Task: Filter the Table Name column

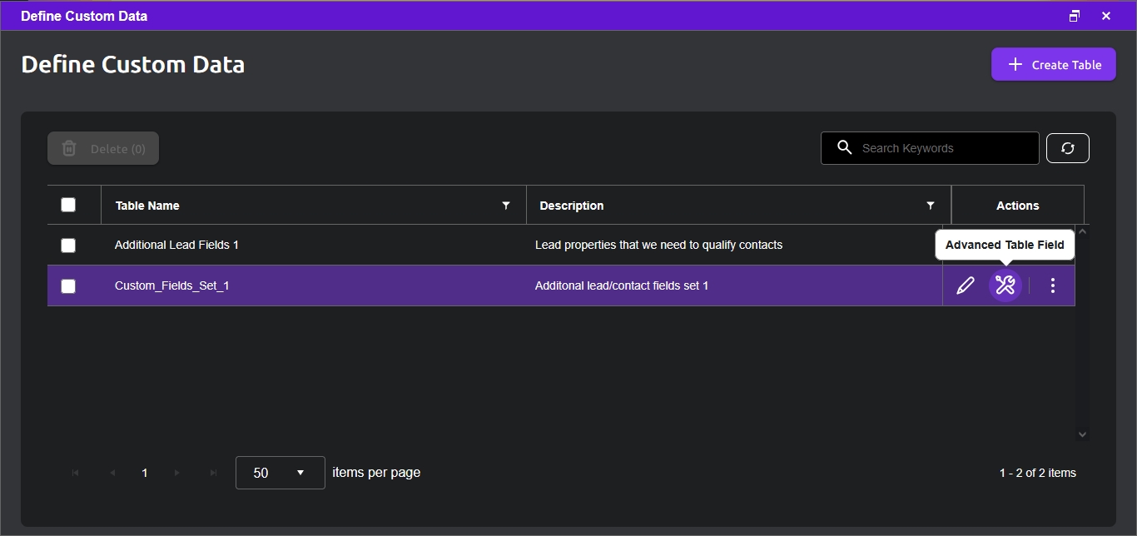Action: pos(506,206)
